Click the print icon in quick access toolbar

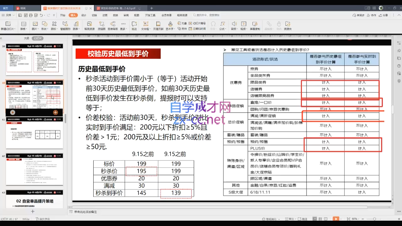pos(31,15)
